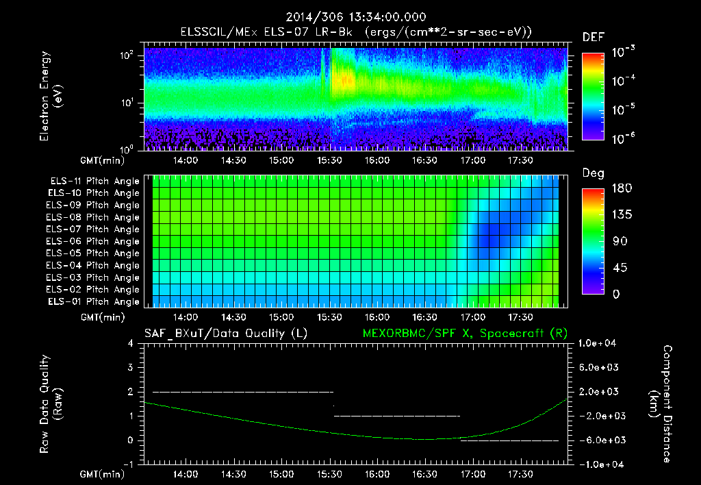This screenshot has width=701, height=485.
Task: Click 15:30 on the spectrogram time axis
Action: point(329,160)
